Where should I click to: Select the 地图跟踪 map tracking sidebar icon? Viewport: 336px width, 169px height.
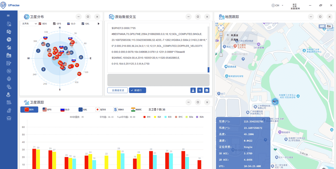coord(9,55)
